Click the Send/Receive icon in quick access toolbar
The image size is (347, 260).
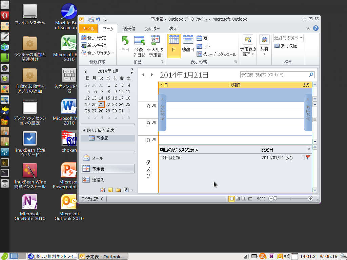tap(91, 19)
